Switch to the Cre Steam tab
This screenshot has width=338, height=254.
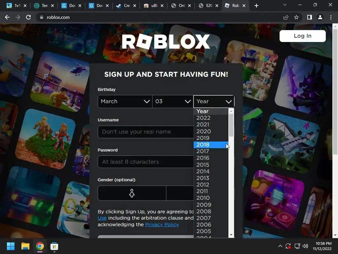pyautogui.click(x=123, y=6)
